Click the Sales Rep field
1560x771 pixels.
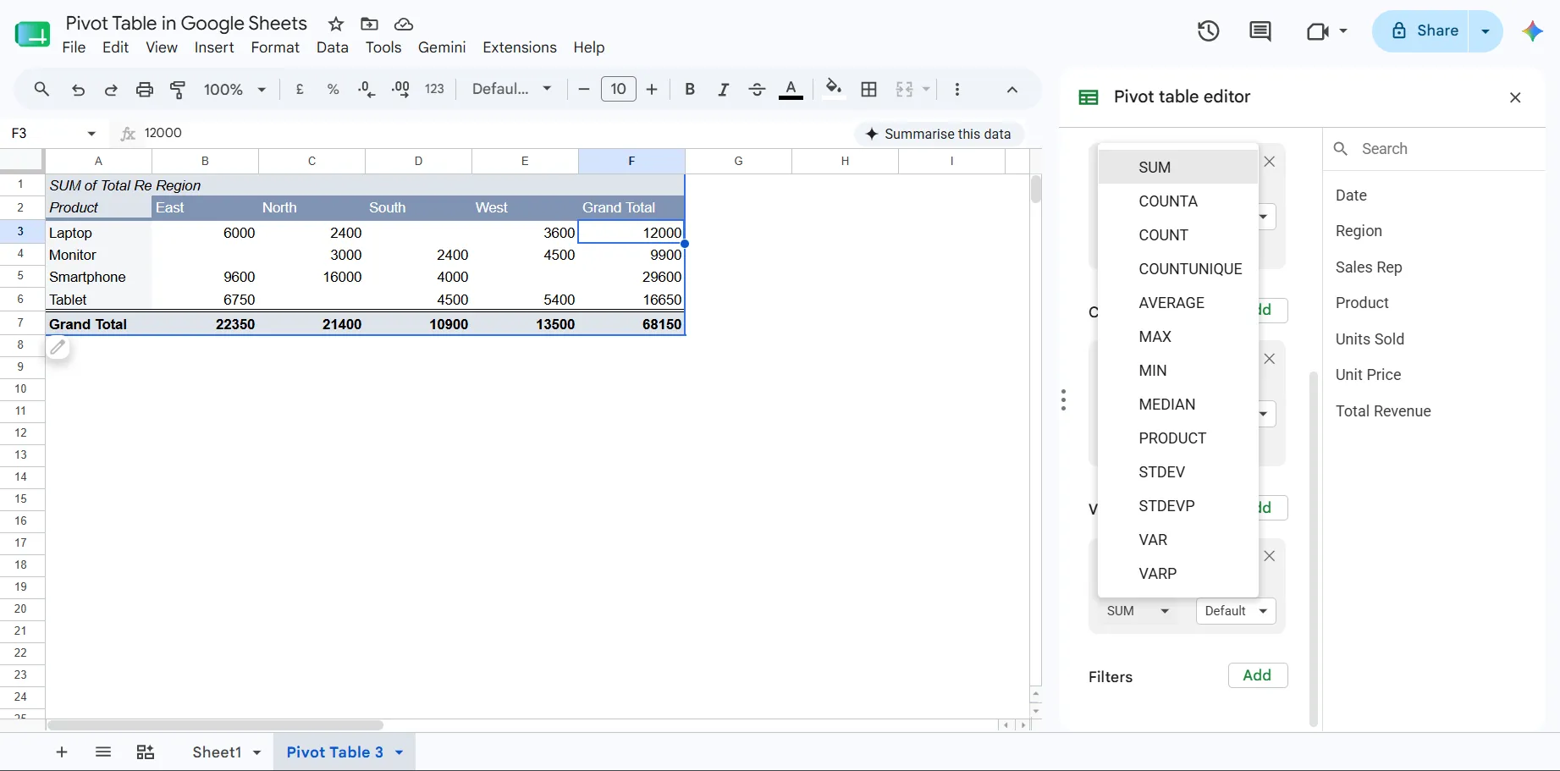[1369, 267]
